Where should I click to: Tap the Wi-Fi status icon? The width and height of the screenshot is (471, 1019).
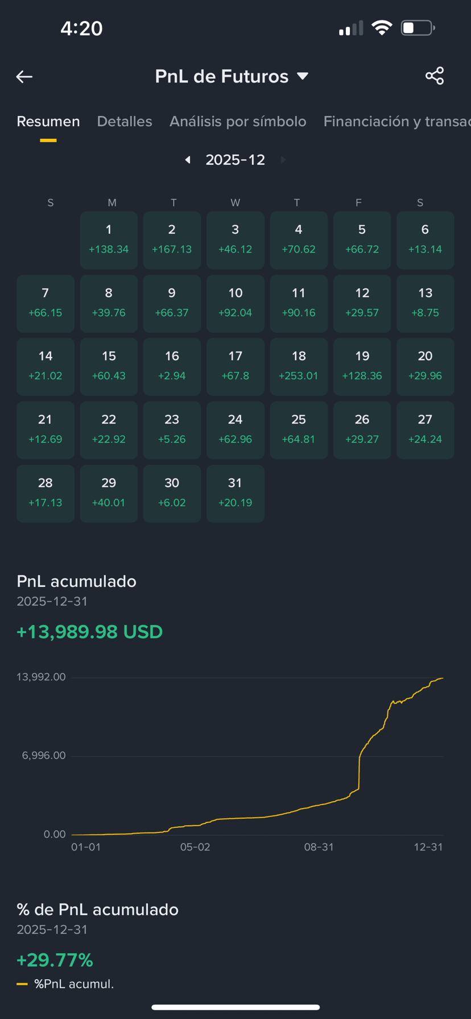pyautogui.click(x=382, y=28)
